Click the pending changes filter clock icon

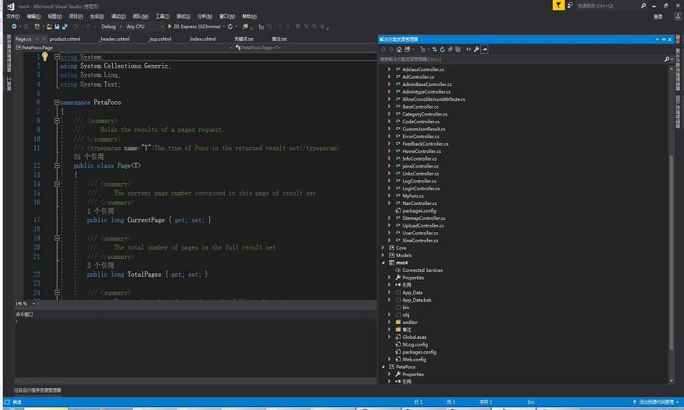click(423, 49)
